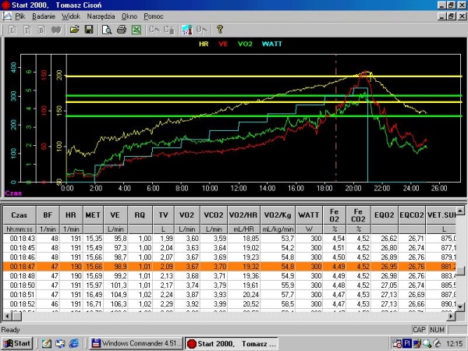The height and width of the screenshot is (351, 468).
Task: Click the lungs icon in the toolbar
Action: [x=55, y=30]
